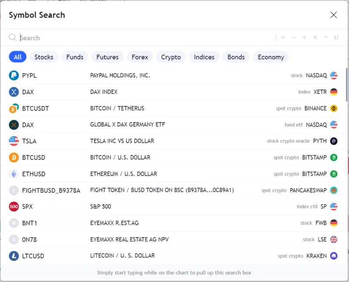This screenshot has width=349, height=282.
Task: Click the red S&P 500 icon
Action: point(14,206)
